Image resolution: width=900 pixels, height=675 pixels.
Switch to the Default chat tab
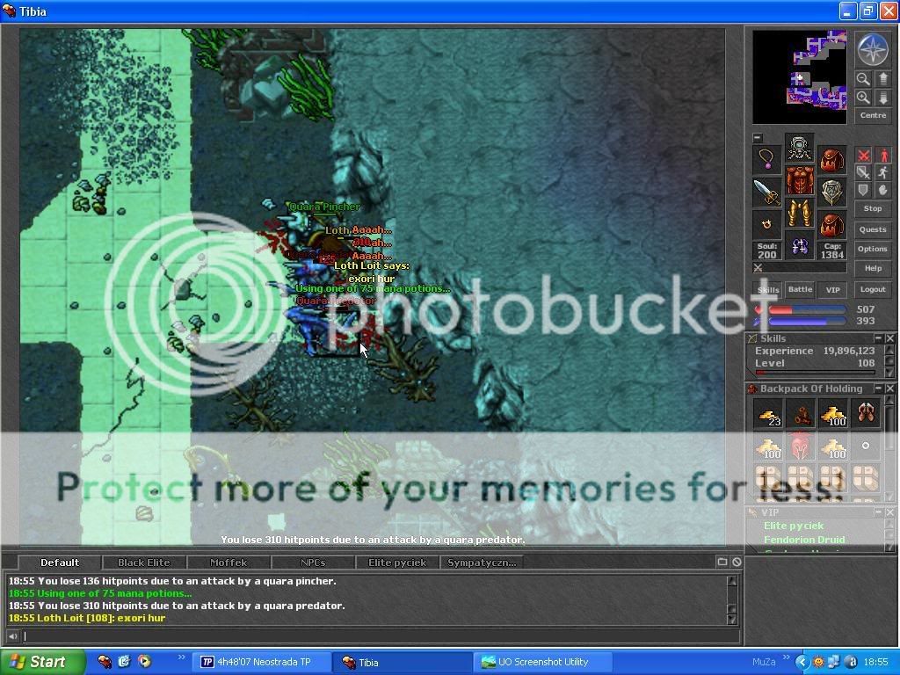(60, 562)
